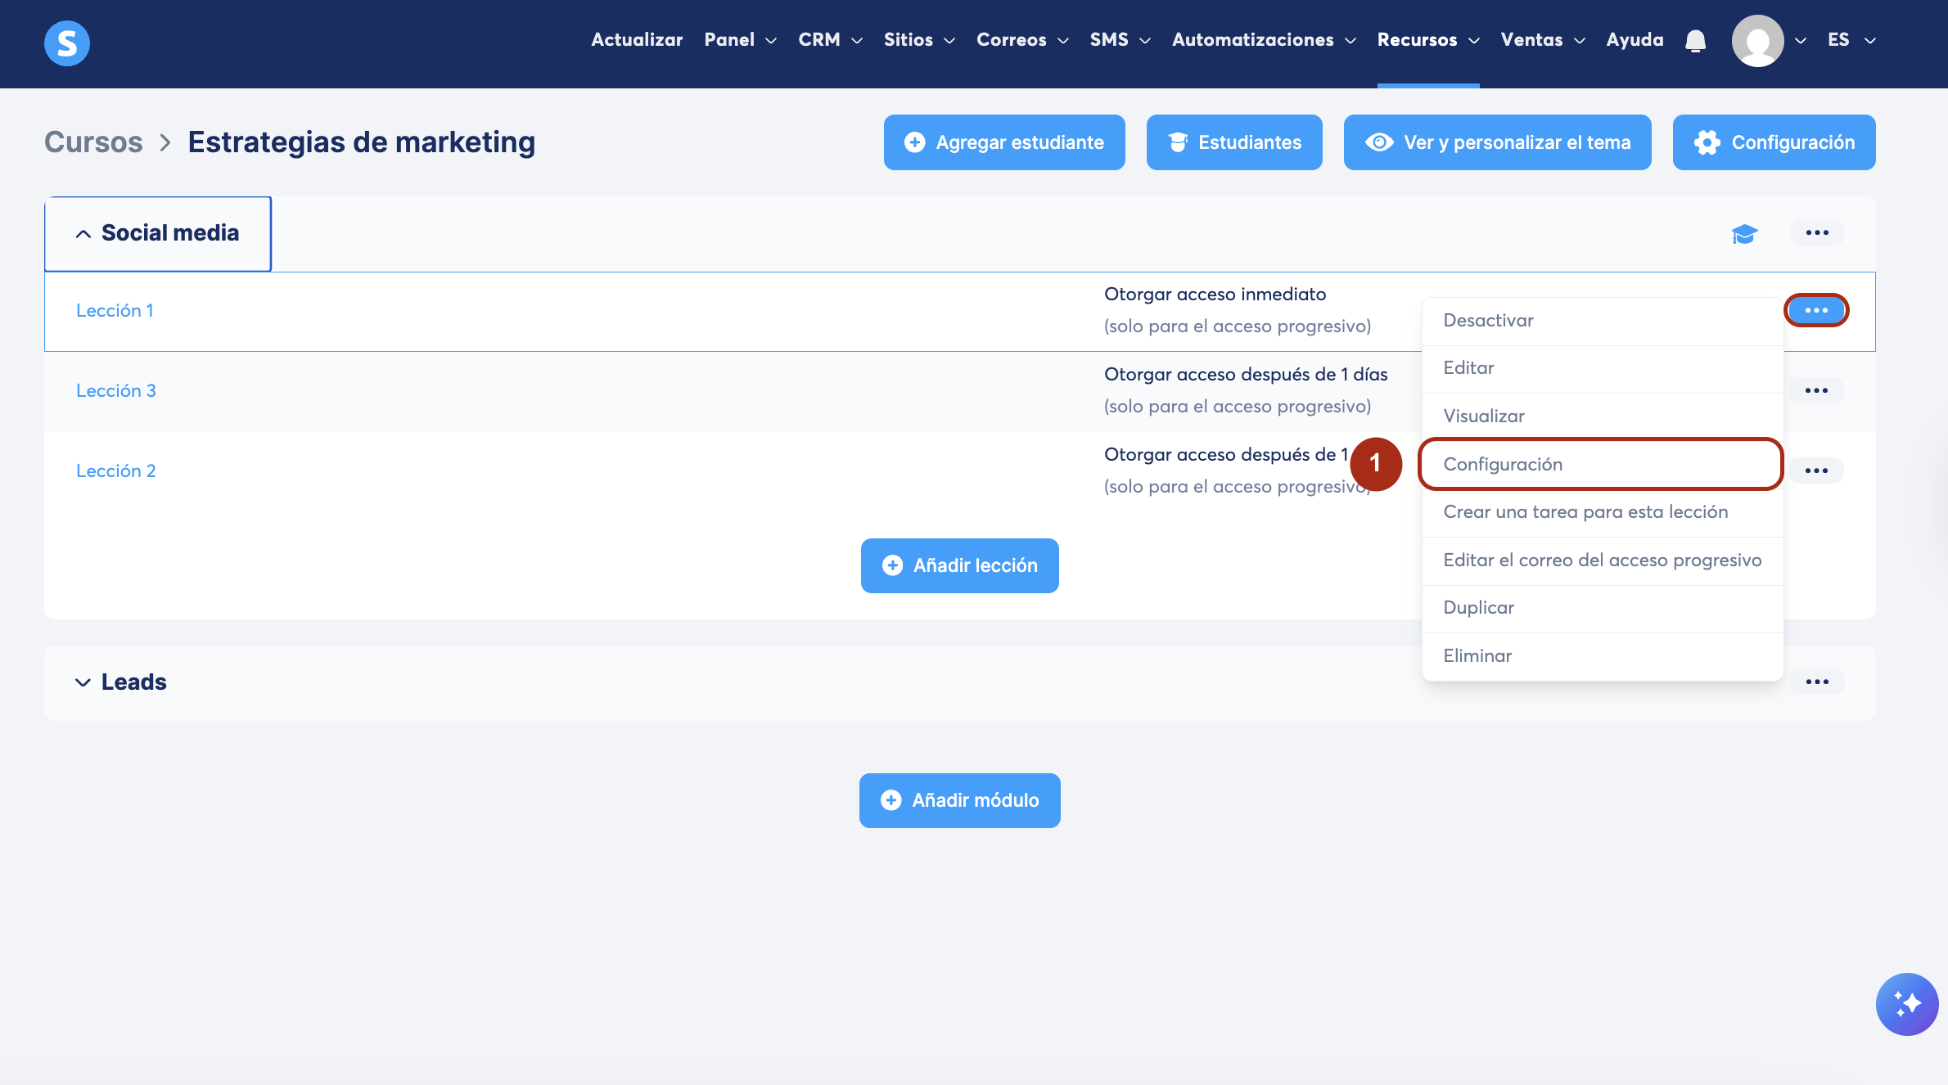This screenshot has width=1948, height=1085.
Task: Click the highlighted Lección 1 options button
Action: pyautogui.click(x=1815, y=311)
